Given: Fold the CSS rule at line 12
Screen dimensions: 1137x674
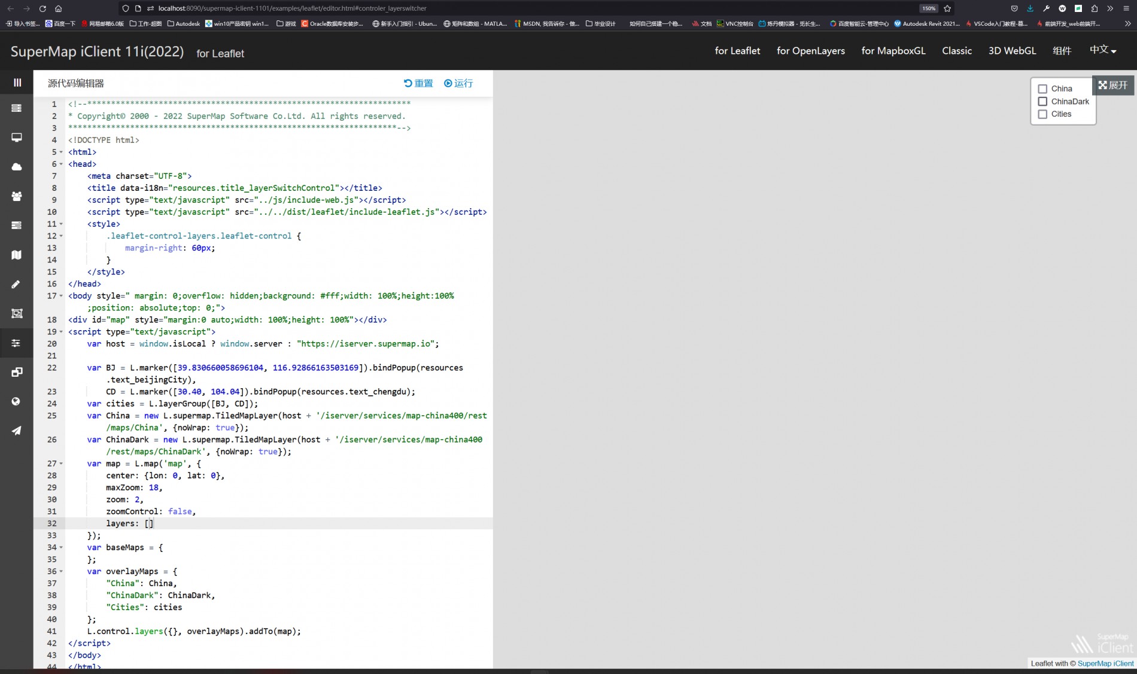Looking at the screenshot, I should (61, 236).
